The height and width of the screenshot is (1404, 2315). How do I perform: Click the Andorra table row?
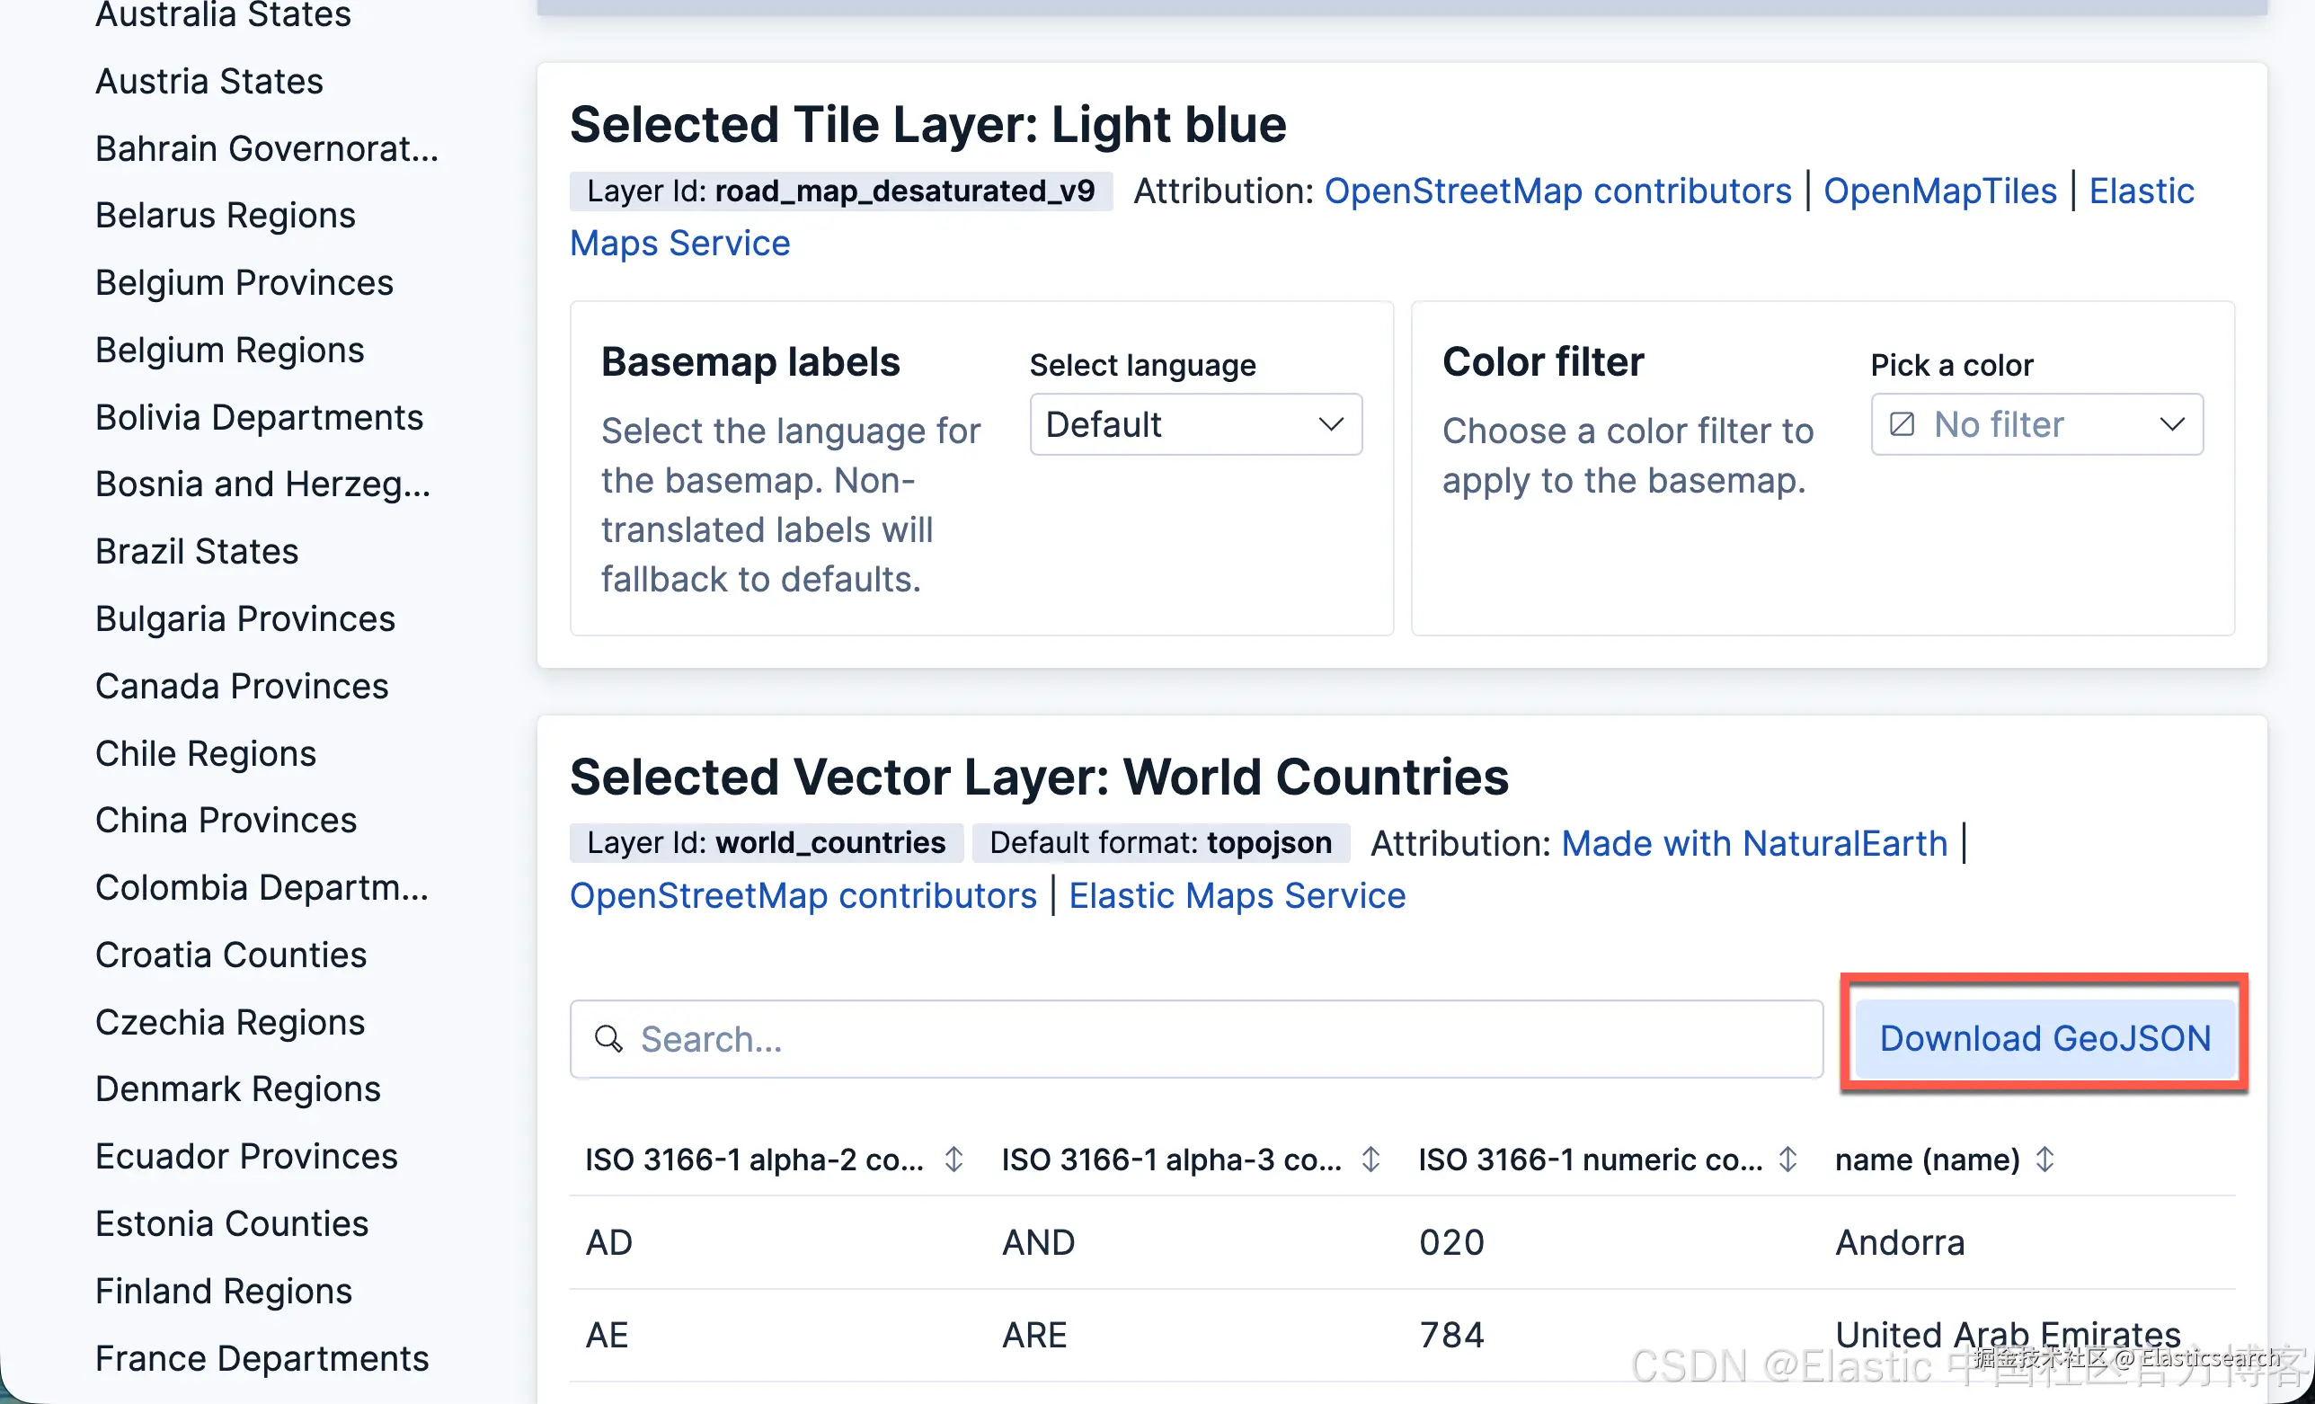click(1400, 1241)
